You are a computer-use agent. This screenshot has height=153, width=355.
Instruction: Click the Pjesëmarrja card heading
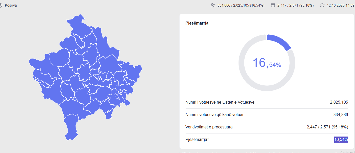coord(197,23)
